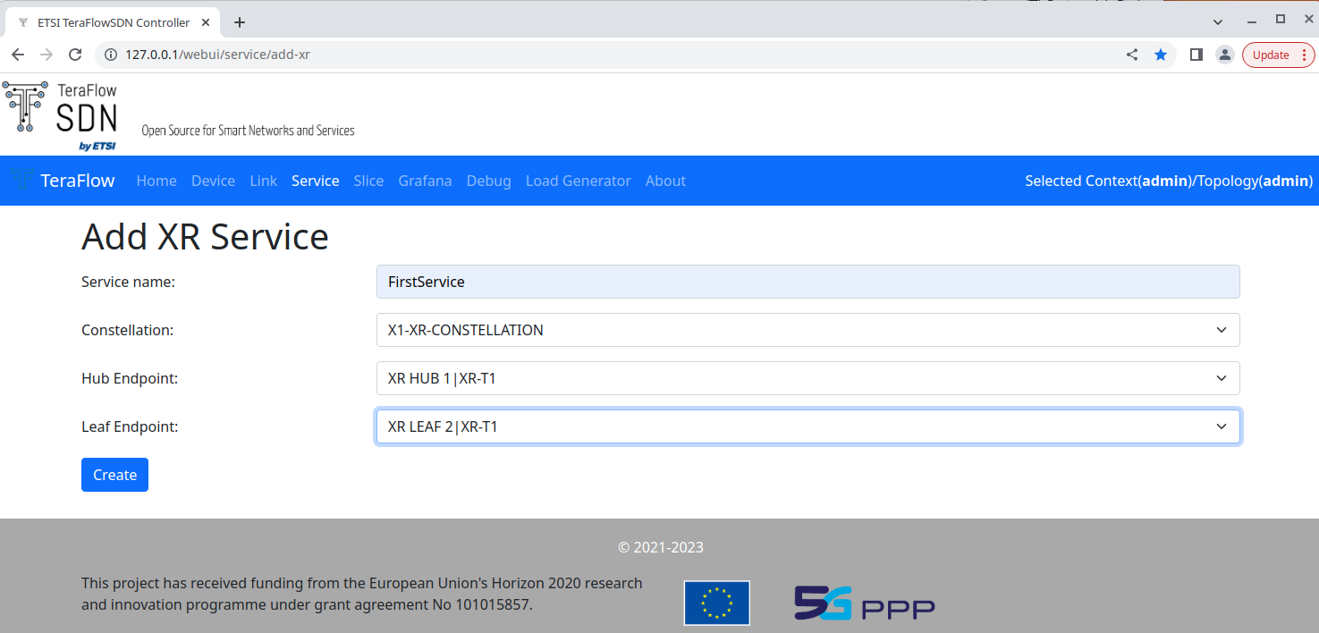Click the browser back arrow
Image resolution: width=1319 pixels, height=633 pixels.
click(18, 55)
